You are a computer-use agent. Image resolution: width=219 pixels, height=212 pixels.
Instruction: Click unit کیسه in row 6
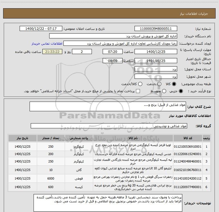pos(79,187)
